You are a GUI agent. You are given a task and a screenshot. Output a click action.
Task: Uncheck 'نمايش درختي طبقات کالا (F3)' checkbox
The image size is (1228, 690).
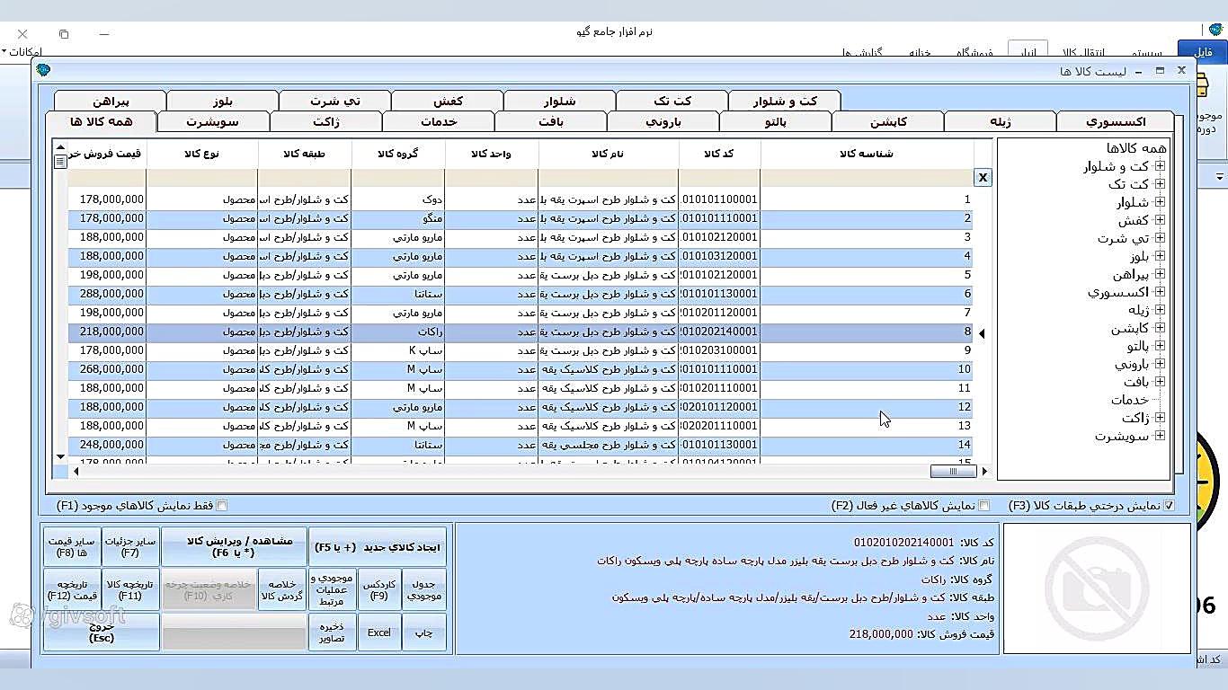coord(1169,506)
